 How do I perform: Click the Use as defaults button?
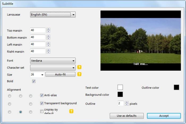[x=127, y=116]
